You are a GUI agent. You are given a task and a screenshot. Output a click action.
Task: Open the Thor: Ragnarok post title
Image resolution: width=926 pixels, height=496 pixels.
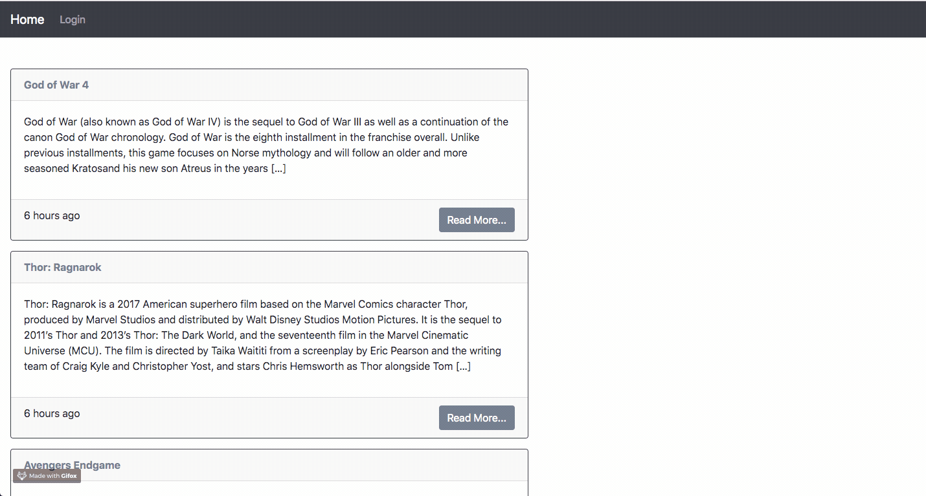[x=63, y=267]
